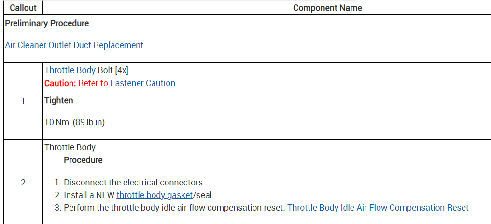Click the 89 lb in torque conversion
491x224 pixels.
pos(89,122)
